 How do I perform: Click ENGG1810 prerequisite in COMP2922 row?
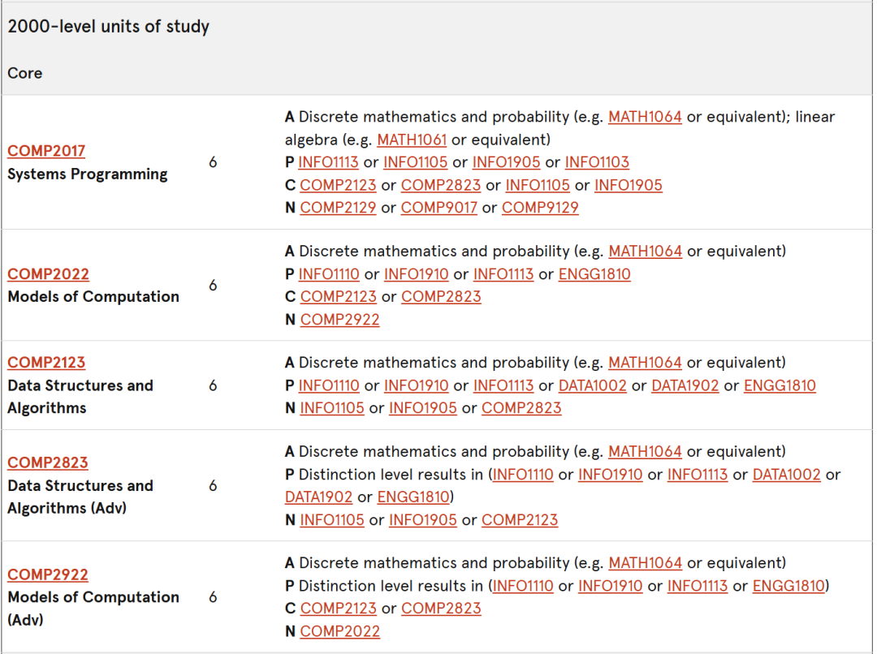click(788, 586)
